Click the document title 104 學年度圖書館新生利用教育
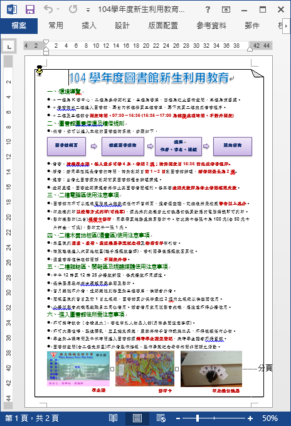The image size is (291, 426). [x=149, y=78]
